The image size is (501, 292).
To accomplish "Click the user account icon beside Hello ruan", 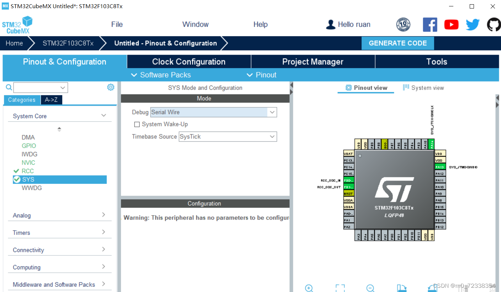I will (x=331, y=24).
